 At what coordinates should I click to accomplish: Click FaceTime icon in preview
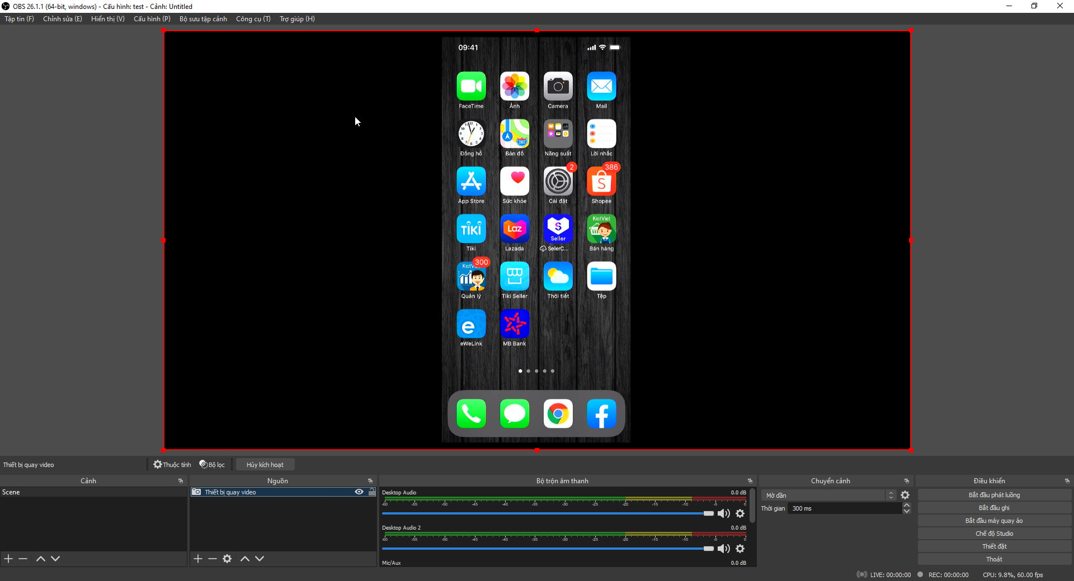(x=471, y=86)
